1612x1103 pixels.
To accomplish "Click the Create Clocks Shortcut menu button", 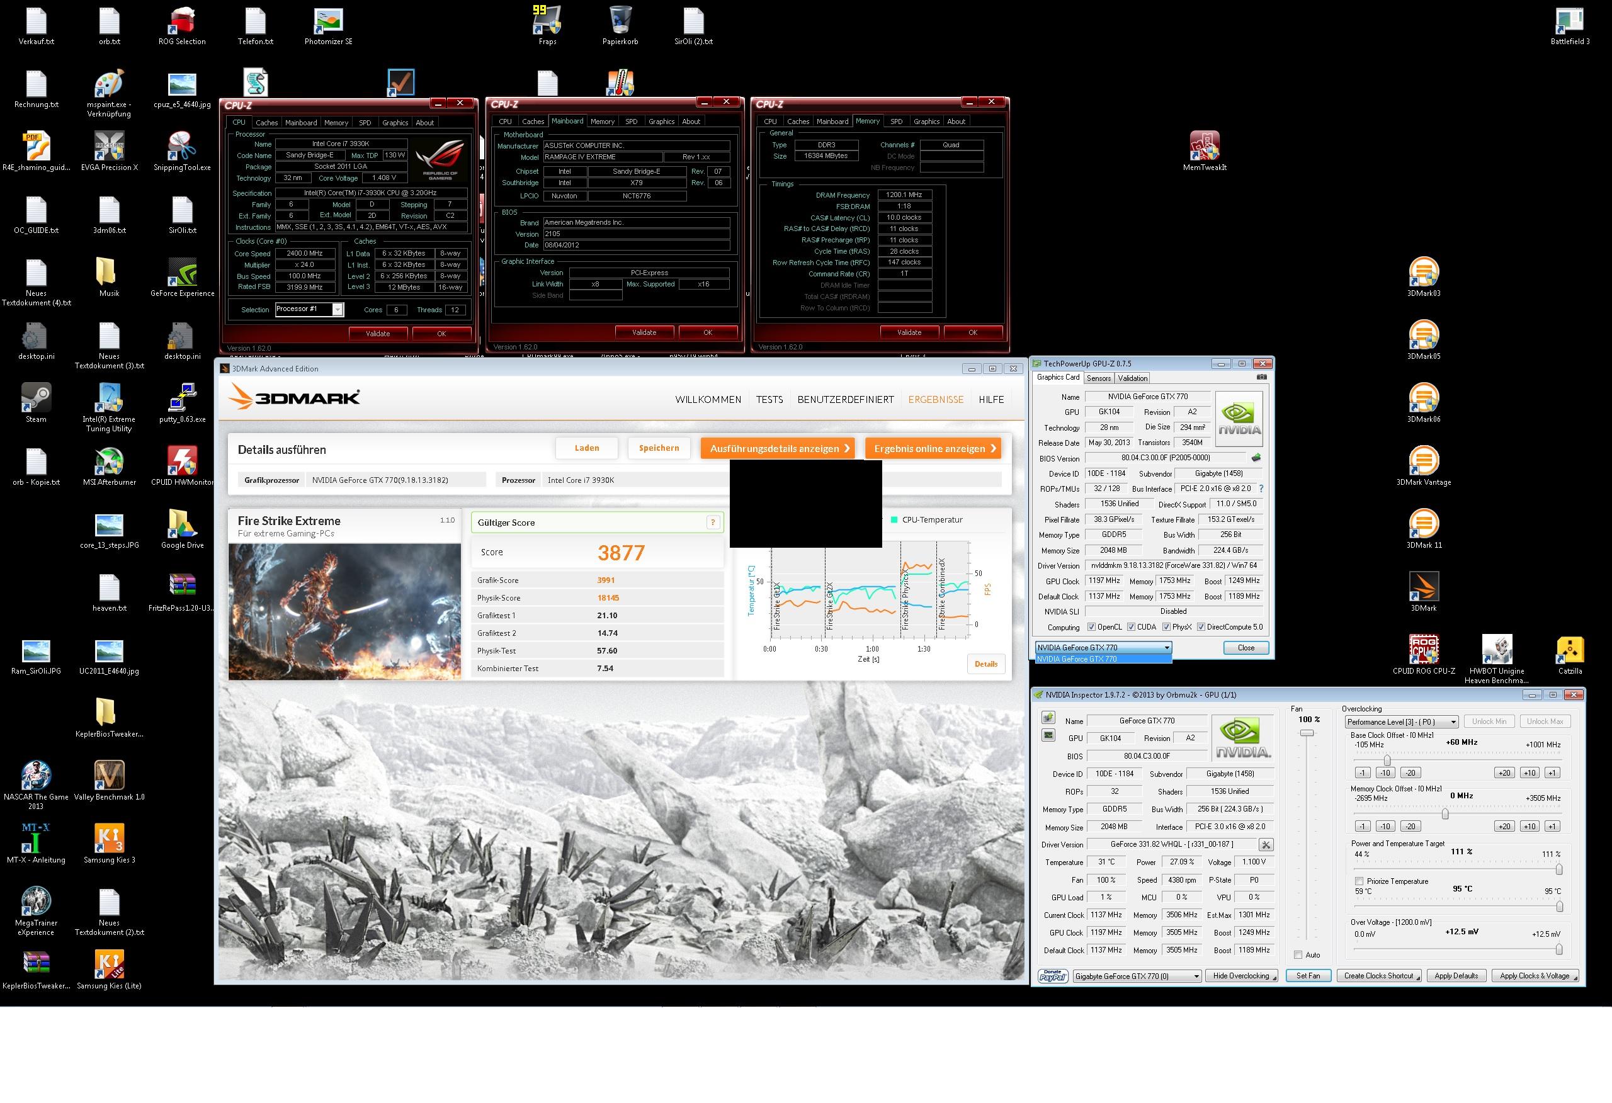I will click(1379, 976).
